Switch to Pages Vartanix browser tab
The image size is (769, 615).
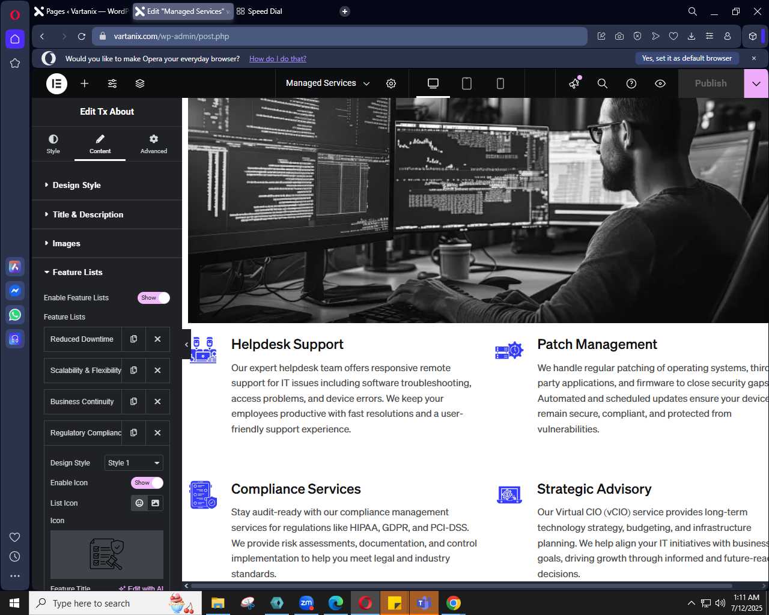coord(81,11)
